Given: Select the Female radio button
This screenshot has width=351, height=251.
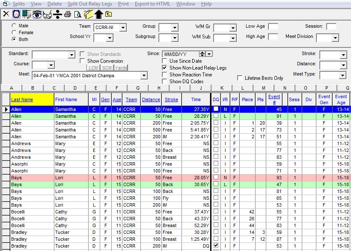Looking at the screenshot, I should tap(15, 32).
